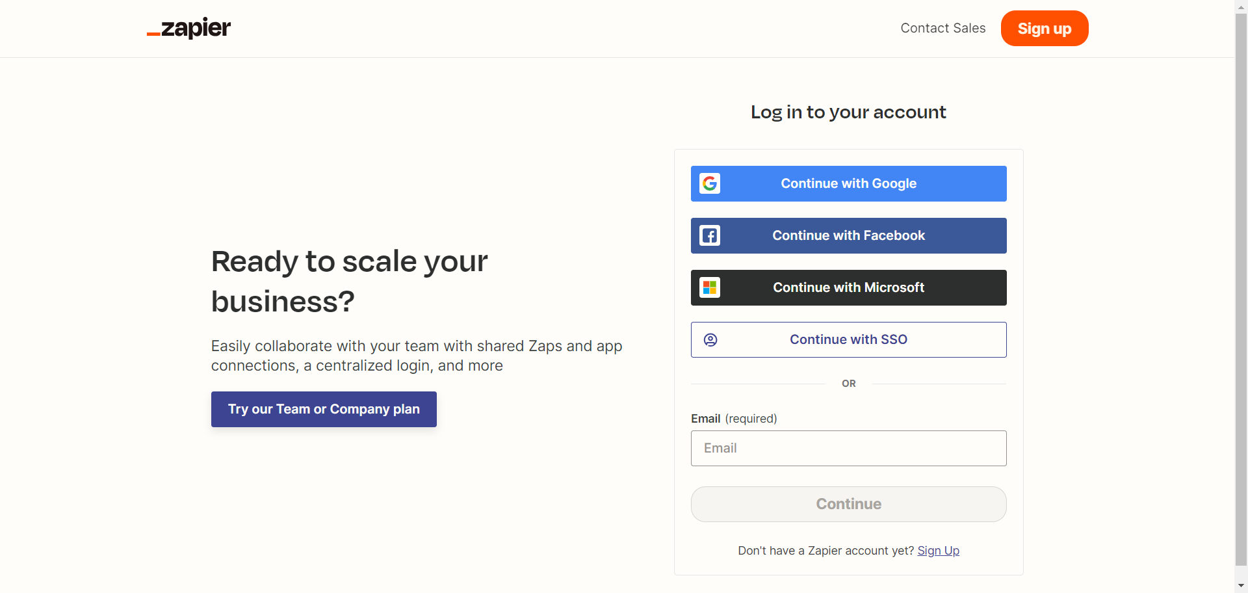Click the grey Continue button

pyautogui.click(x=849, y=504)
